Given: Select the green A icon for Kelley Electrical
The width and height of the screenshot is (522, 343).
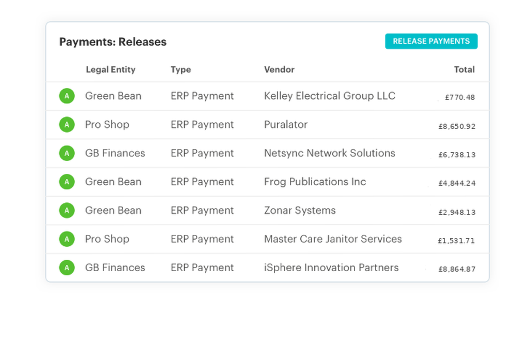Looking at the screenshot, I should click(67, 96).
